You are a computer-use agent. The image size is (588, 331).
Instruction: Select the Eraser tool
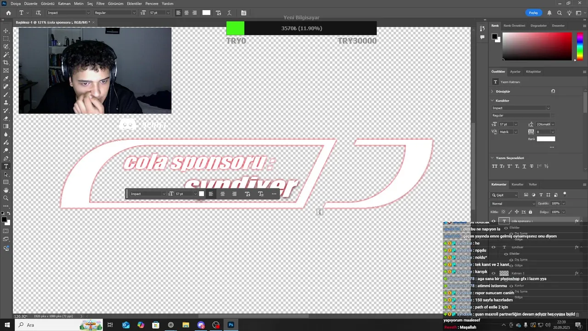pos(6,118)
